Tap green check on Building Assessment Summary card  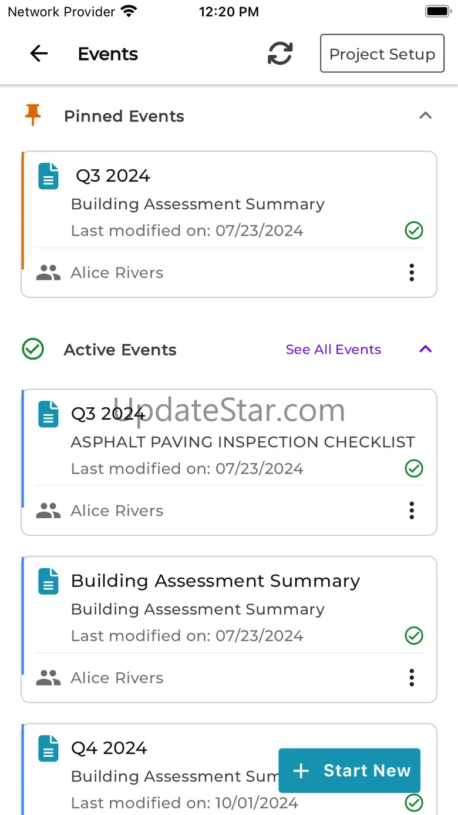414,635
